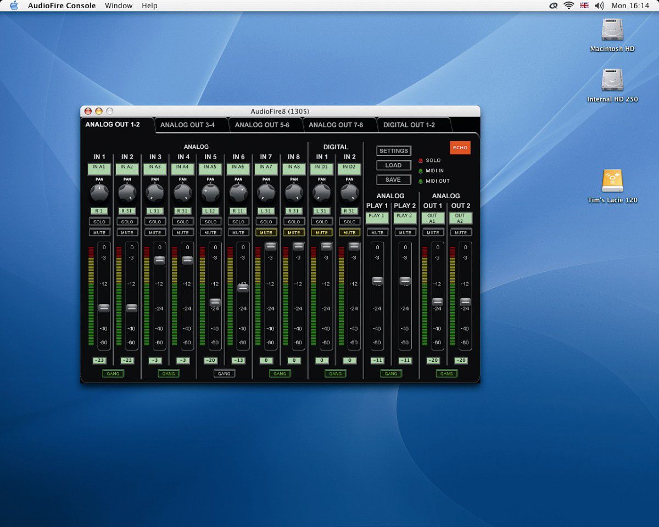Click the IN 1 analog pan knob
Viewport: 659px width, 527px height.
click(99, 193)
